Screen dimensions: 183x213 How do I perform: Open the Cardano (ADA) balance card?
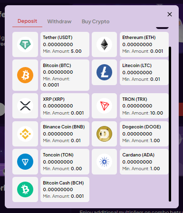pos(144,162)
